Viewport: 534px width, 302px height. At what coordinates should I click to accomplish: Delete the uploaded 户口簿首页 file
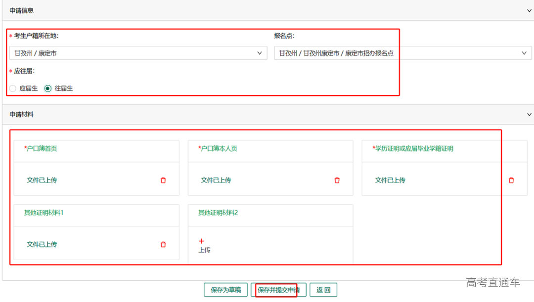[163, 181]
